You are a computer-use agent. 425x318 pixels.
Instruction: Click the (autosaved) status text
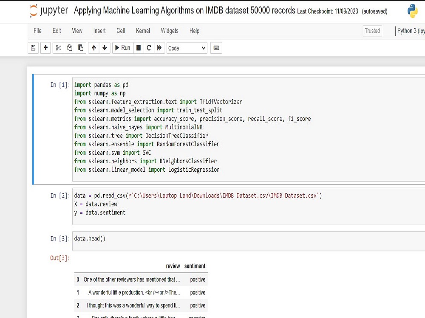click(374, 11)
